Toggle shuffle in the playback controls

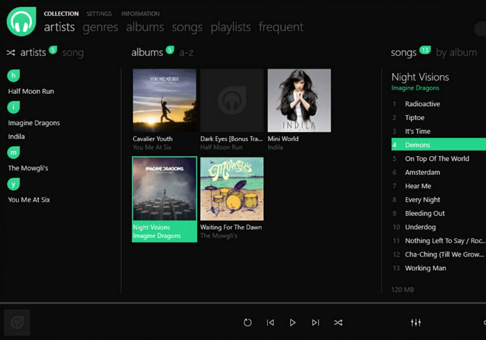(x=338, y=323)
